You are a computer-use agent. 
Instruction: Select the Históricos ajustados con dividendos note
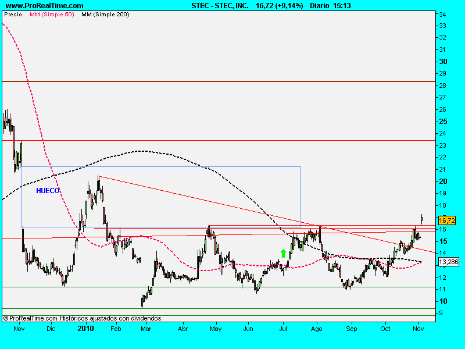tap(110, 318)
